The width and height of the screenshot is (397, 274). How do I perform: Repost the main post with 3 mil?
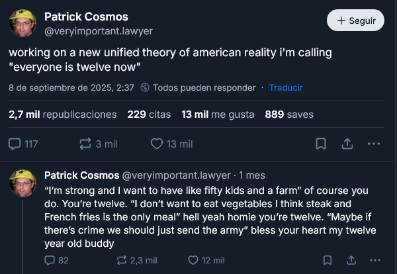[85, 144]
